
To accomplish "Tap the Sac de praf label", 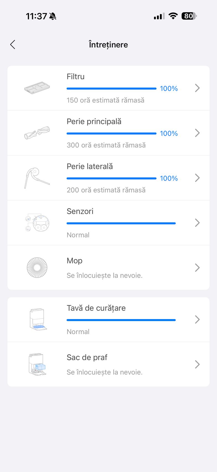I will [x=87, y=357].
